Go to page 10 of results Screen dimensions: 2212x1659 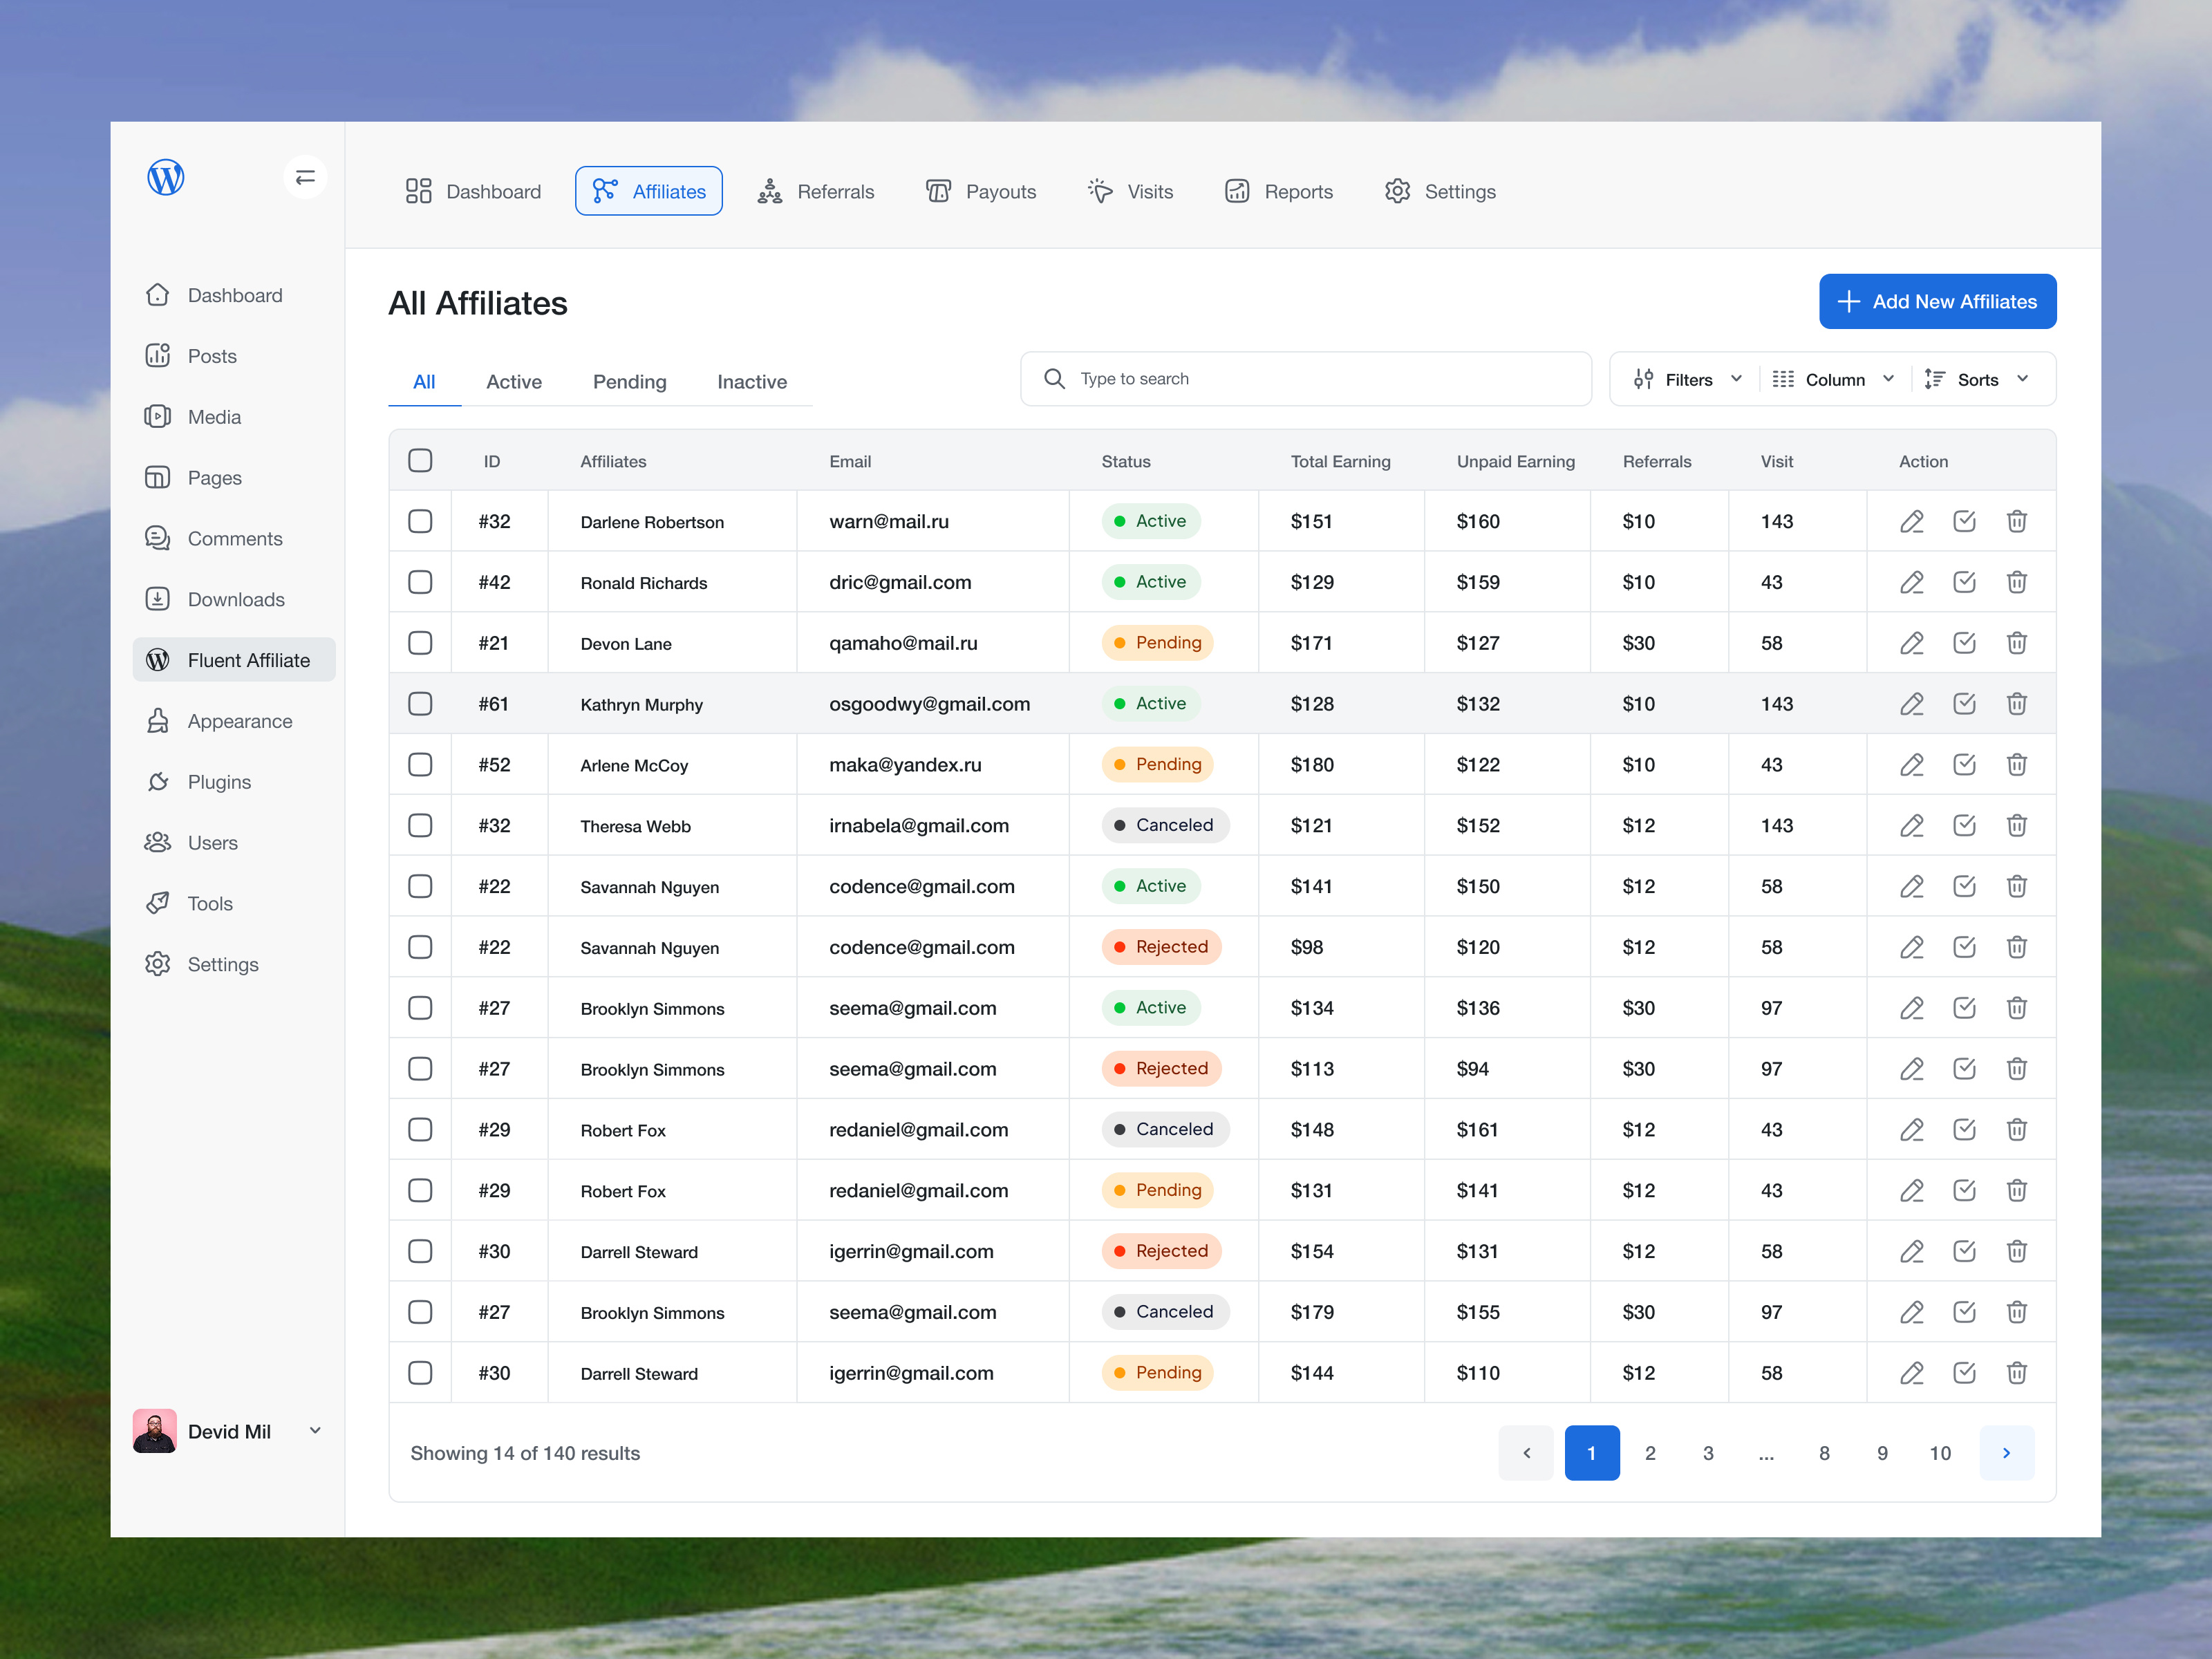[x=1940, y=1453]
